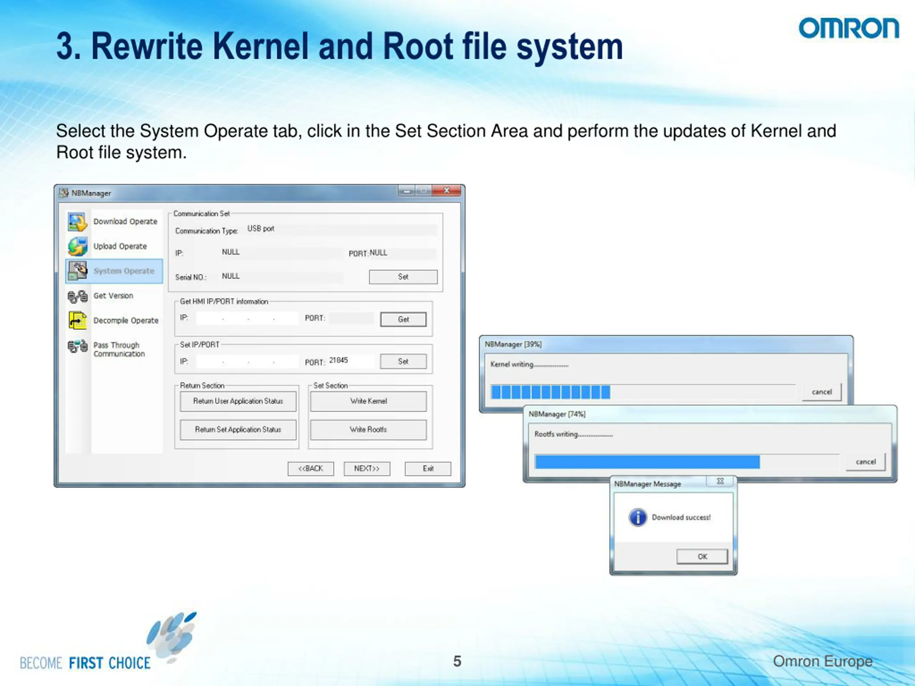The height and width of the screenshot is (686, 915).
Task: Cancel the Kernel writing progress
Action: [x=821, y=392]
